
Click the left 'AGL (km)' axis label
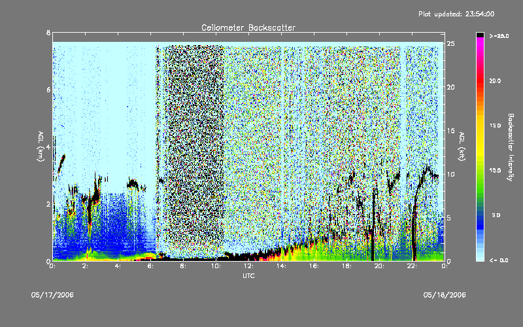[41, 146]
